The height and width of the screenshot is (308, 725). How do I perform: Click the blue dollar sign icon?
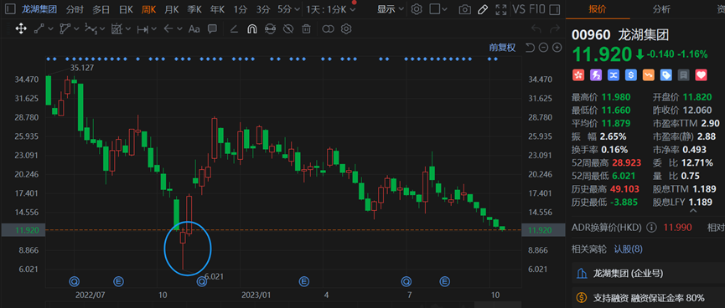(631, 75)
